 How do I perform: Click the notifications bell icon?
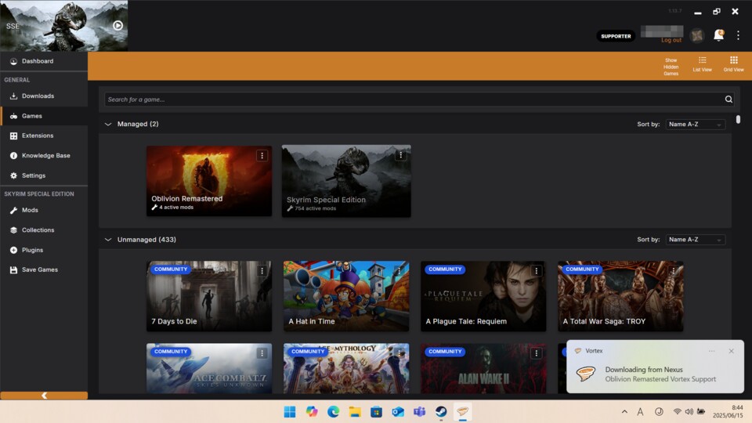tap(718, 35)
